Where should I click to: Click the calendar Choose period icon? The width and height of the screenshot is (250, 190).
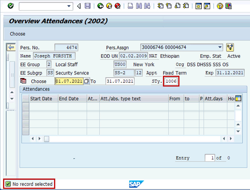coord(23,81)
